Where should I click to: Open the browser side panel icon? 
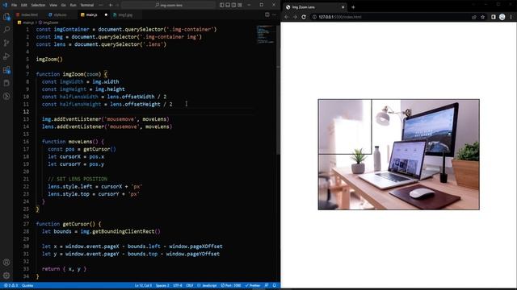494,17
